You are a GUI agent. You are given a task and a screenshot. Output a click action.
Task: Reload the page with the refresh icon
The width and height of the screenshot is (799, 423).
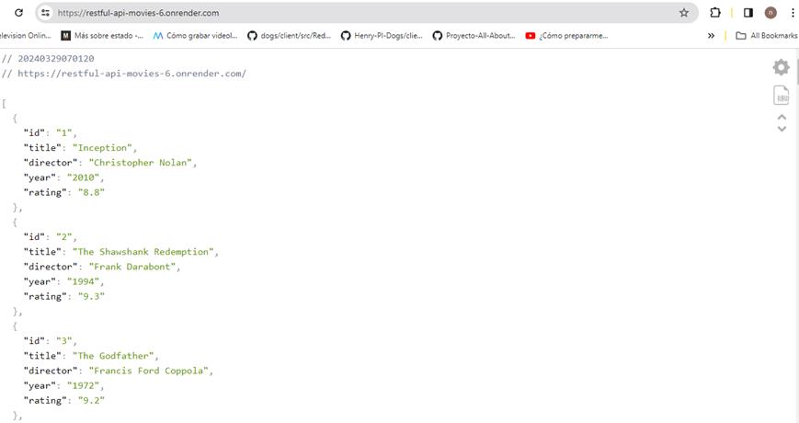(x=19, y=13)
